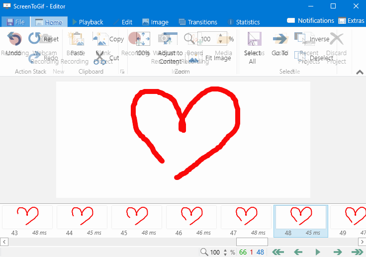366x257 pixels.
Task: Click the Select All icon
Action: point(255,39)
